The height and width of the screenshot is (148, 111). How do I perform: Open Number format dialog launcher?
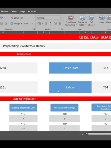(62, 29)
